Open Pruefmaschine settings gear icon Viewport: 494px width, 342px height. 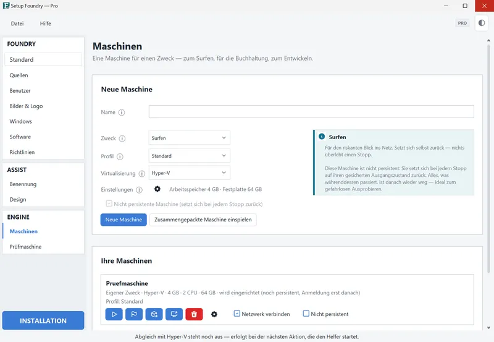214,314
